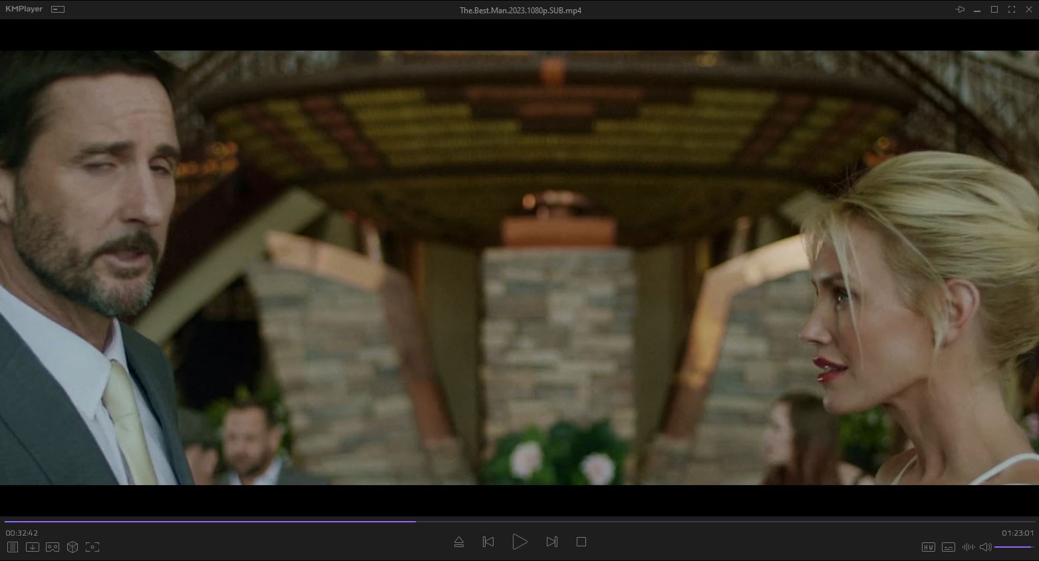Open audio equalizer waveform icon
1039x561 pixels.
pos(968,547)
